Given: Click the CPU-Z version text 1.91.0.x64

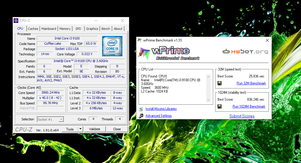Looking at the screenshot, I should (47, 130).
